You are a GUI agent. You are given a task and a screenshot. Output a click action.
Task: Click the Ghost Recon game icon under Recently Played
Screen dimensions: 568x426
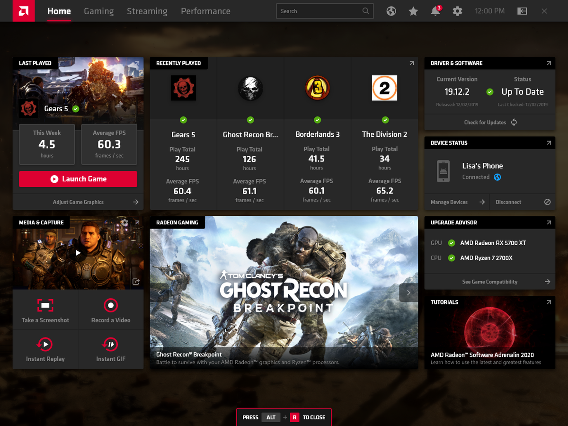pyautogui.click(x=250, y=88)
